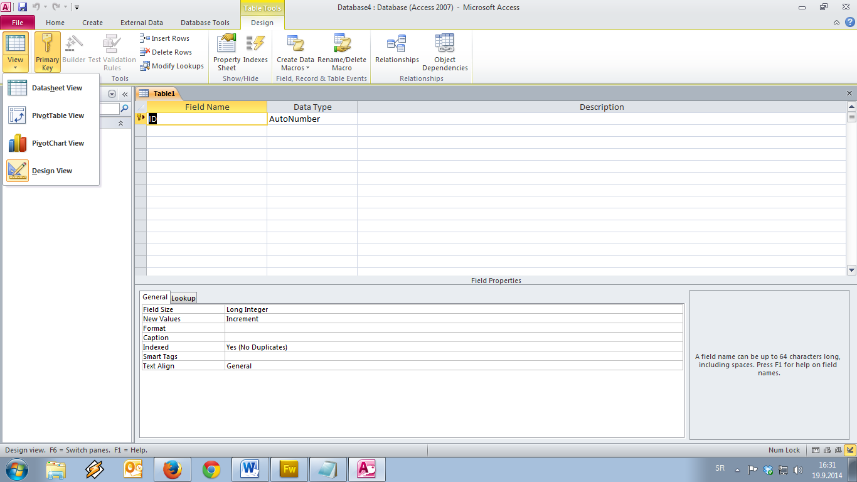Expand Create Data Macros dropdown
This screenshot has width=857, height=482.
[x=295, y=64]
